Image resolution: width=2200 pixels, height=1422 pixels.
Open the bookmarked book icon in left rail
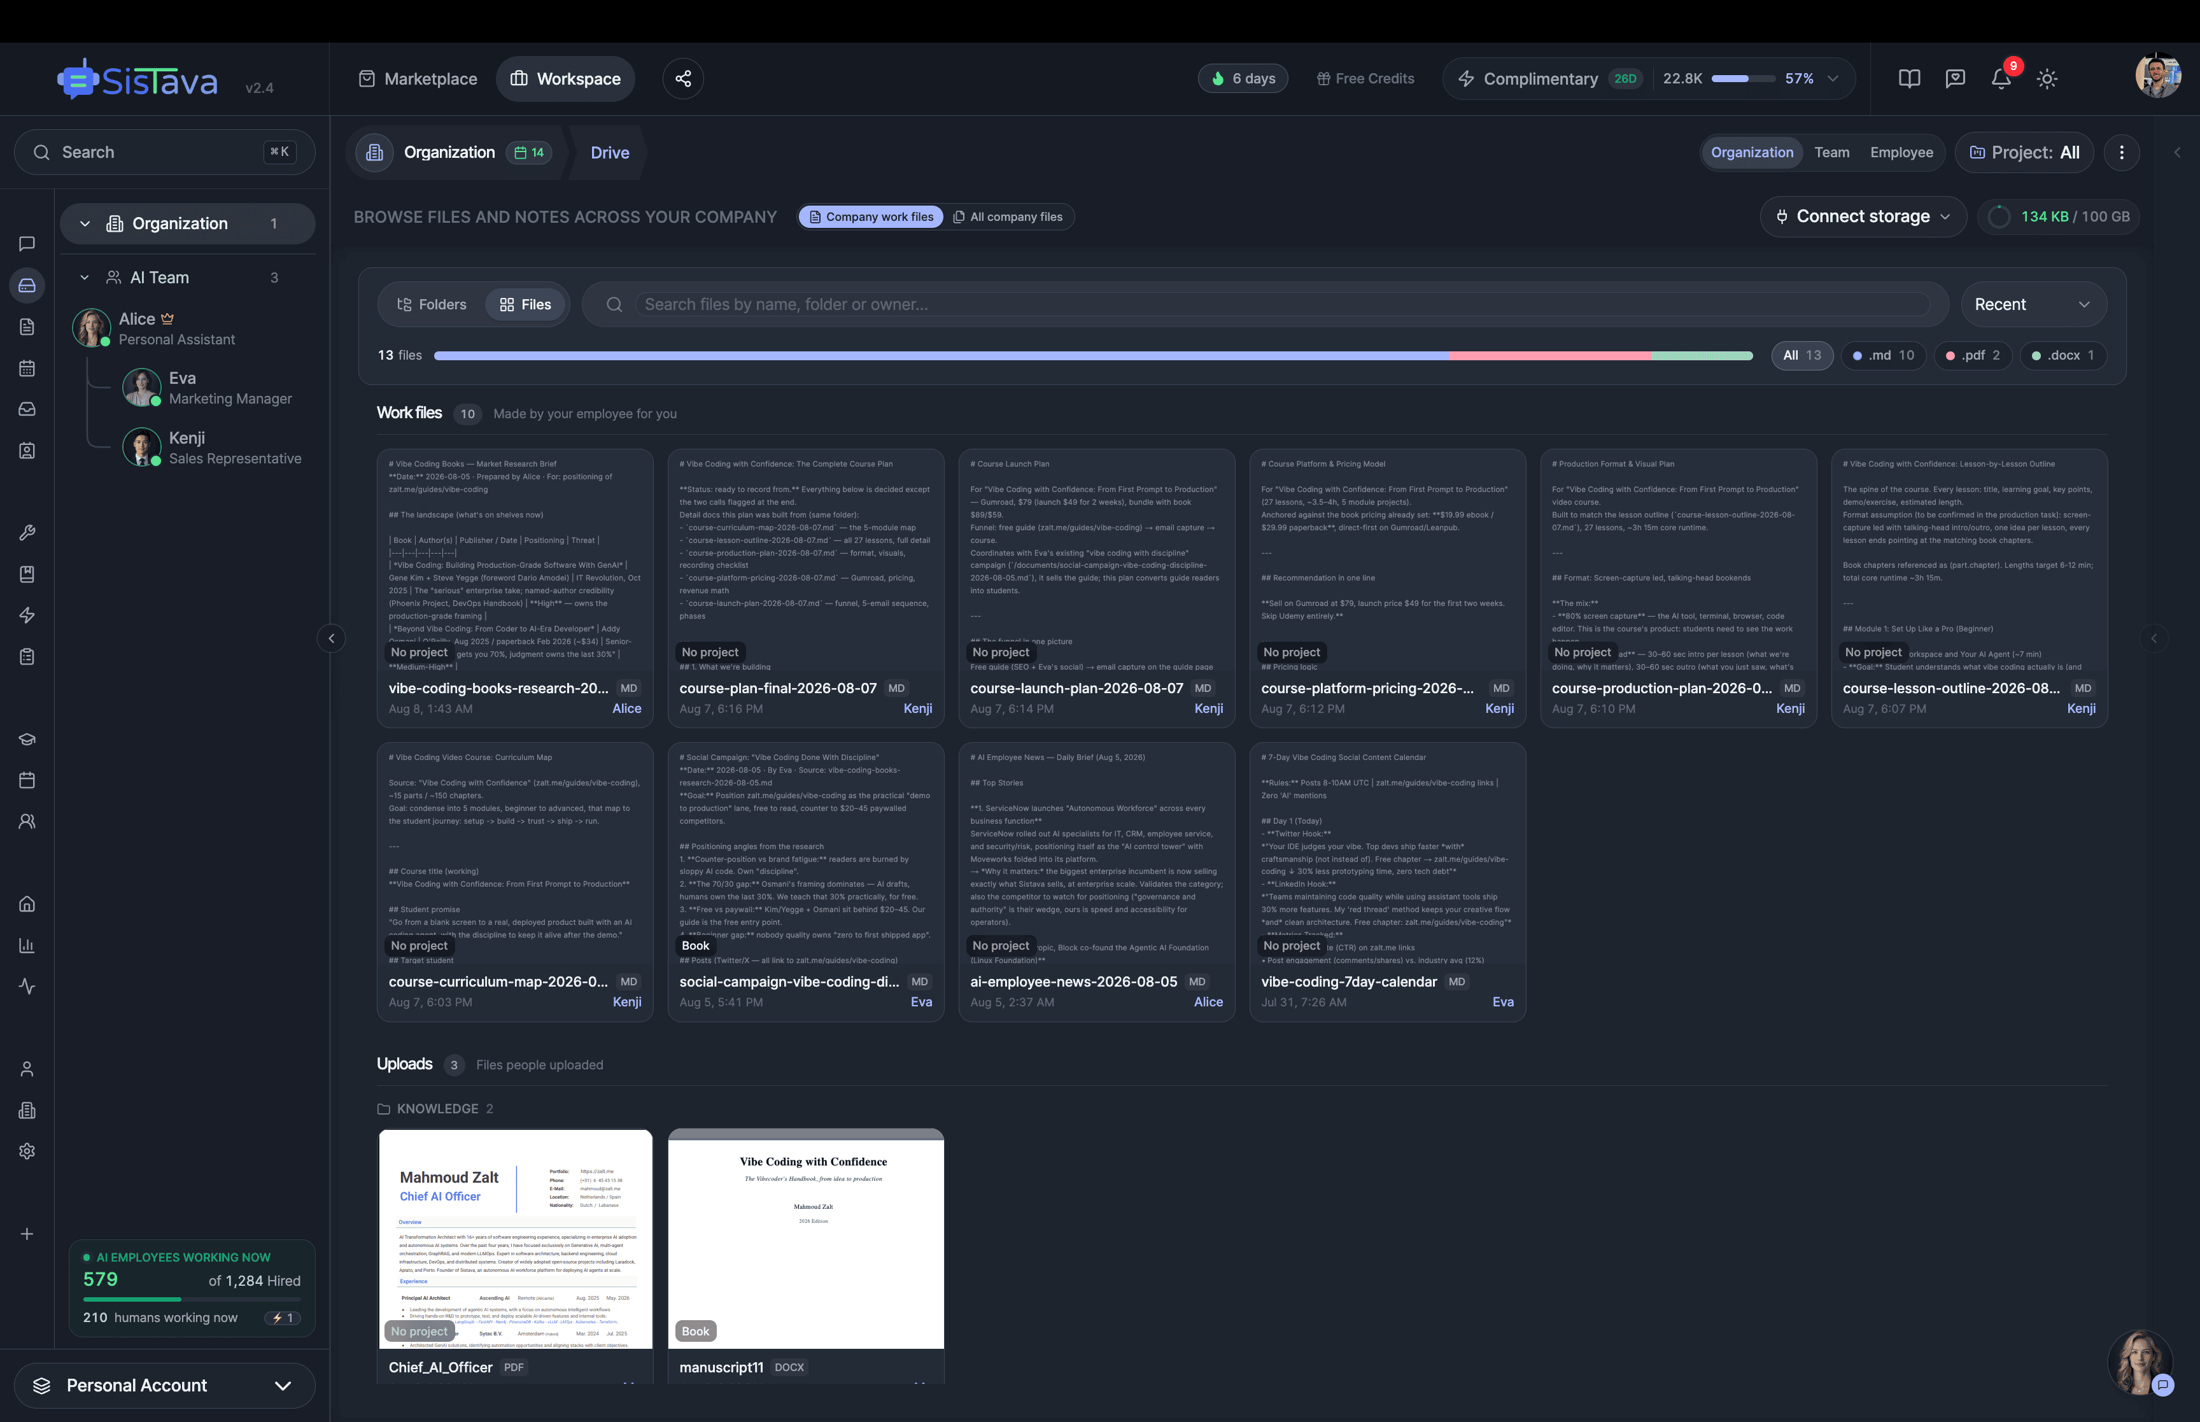[27, 574]
